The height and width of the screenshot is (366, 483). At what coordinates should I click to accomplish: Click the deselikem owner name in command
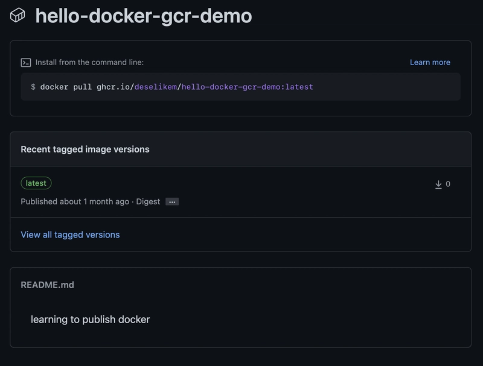[x=156, y=87]
